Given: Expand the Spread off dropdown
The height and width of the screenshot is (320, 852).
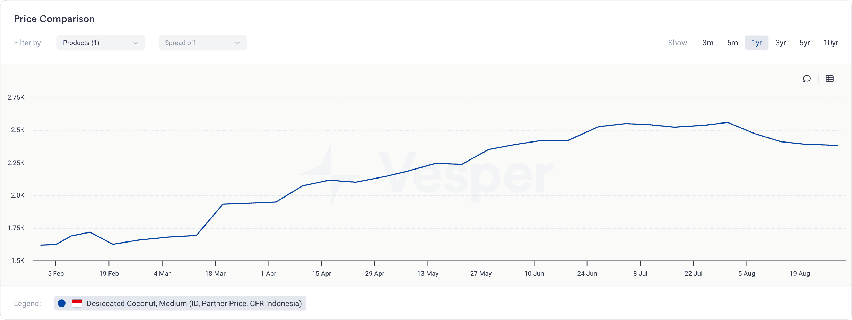Looking at the screenshot, I should pos(203,43).
